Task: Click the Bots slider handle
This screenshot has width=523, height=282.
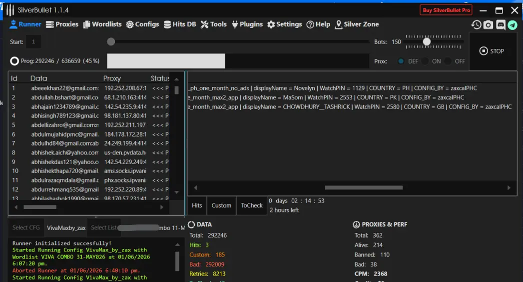Action: 427,41
